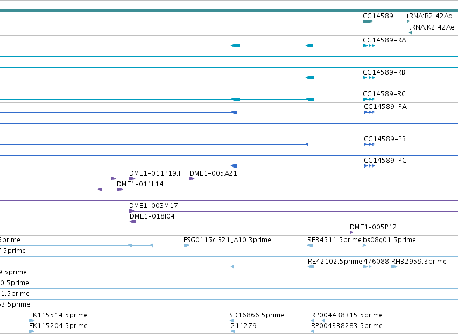Click the tRNA:K2:42Ae arrow glyph
The image size is (458, 334).
pyautogui.click(x=411, y=33)
